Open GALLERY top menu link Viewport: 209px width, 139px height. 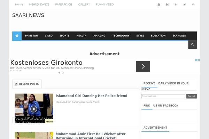84,5
